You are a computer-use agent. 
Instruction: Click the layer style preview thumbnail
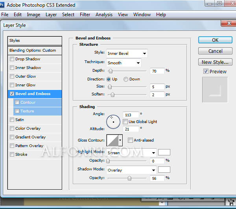click(215, 90)
